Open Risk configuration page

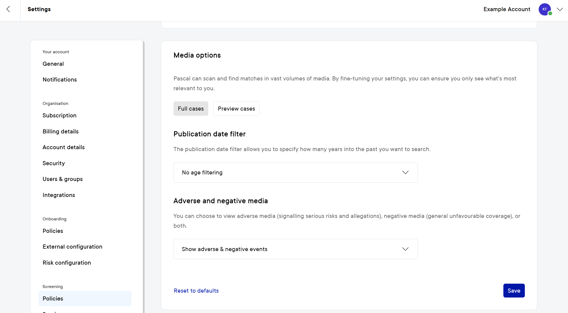tap(67, 263)
